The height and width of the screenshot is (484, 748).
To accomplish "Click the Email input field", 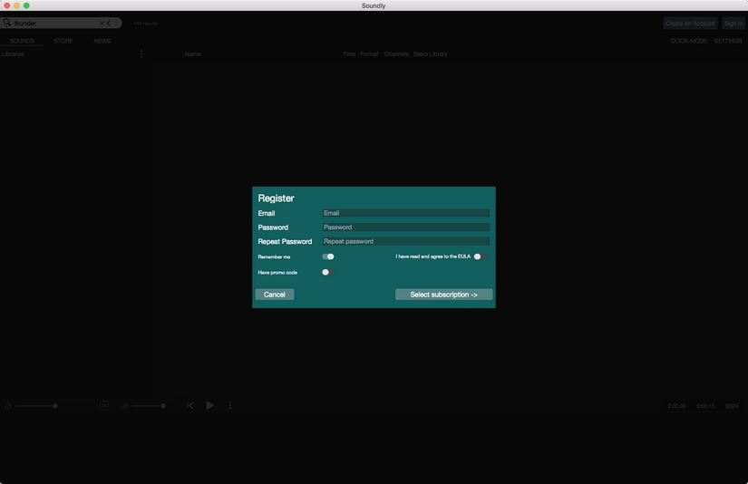I will click(405, 213).
